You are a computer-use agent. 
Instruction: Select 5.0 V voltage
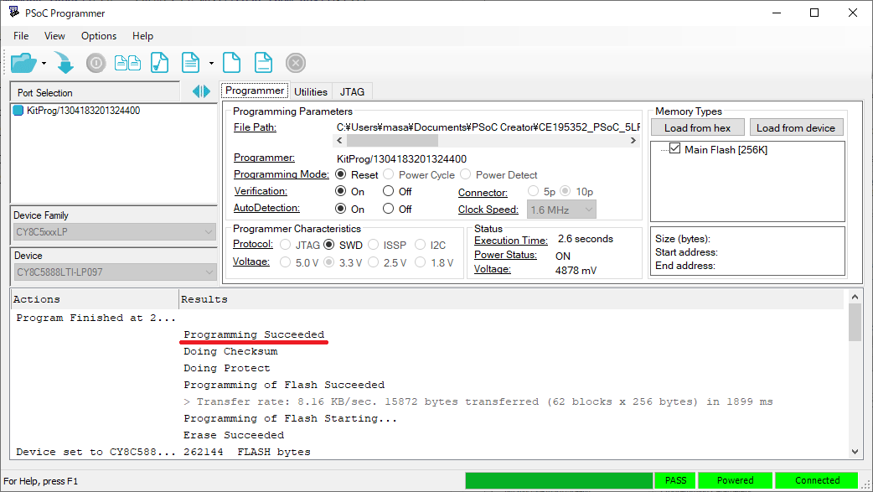(286, 262)
